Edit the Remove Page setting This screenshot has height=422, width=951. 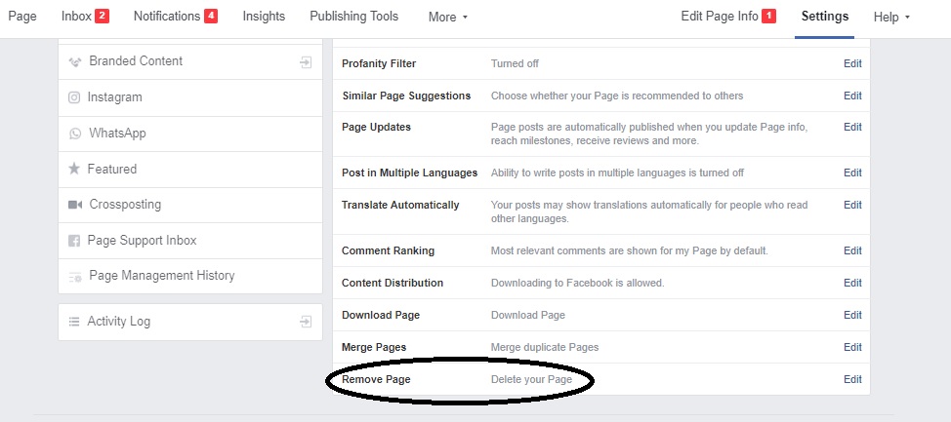pyautogui.click(x=852, y=380)
